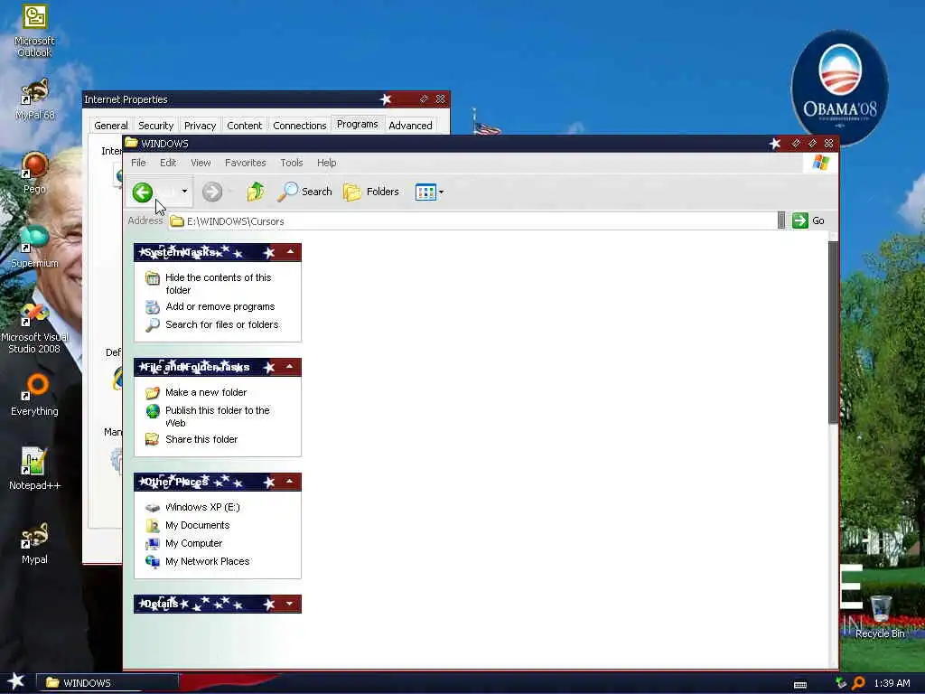This screenshot has height=694, width=925.
Task: Collapse the Other Places panel
Action: coord(290,482)
